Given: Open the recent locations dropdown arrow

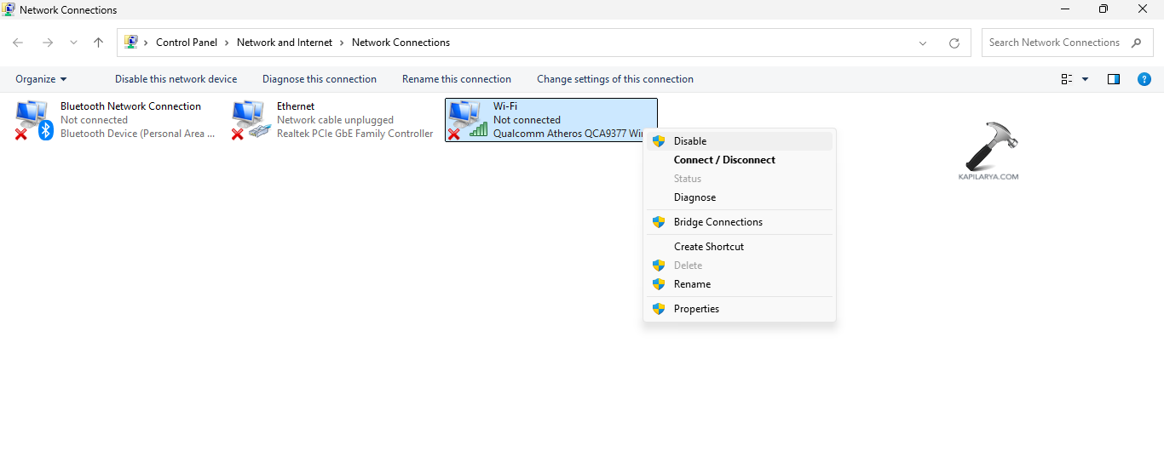Looking at the screenshot, I should pos(73,43).
